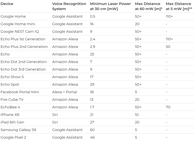This screenshot has width=194, height=141.
Task: Select the iPhone XR device cell
Action: click(x=10, y=115)
